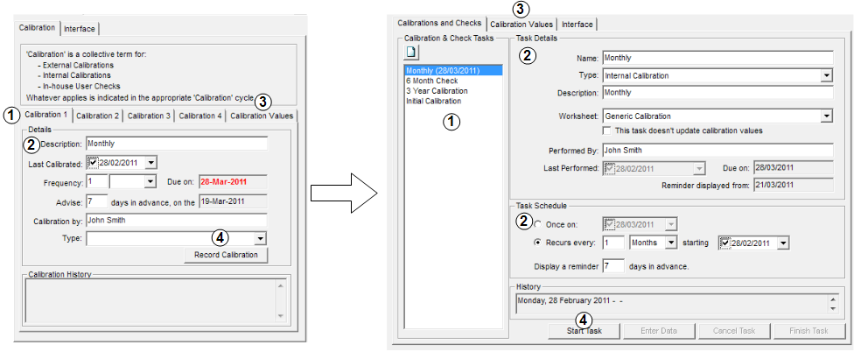Select the 'Once on' radio button
Screen dimensions: 854x352
coord(537,224)
